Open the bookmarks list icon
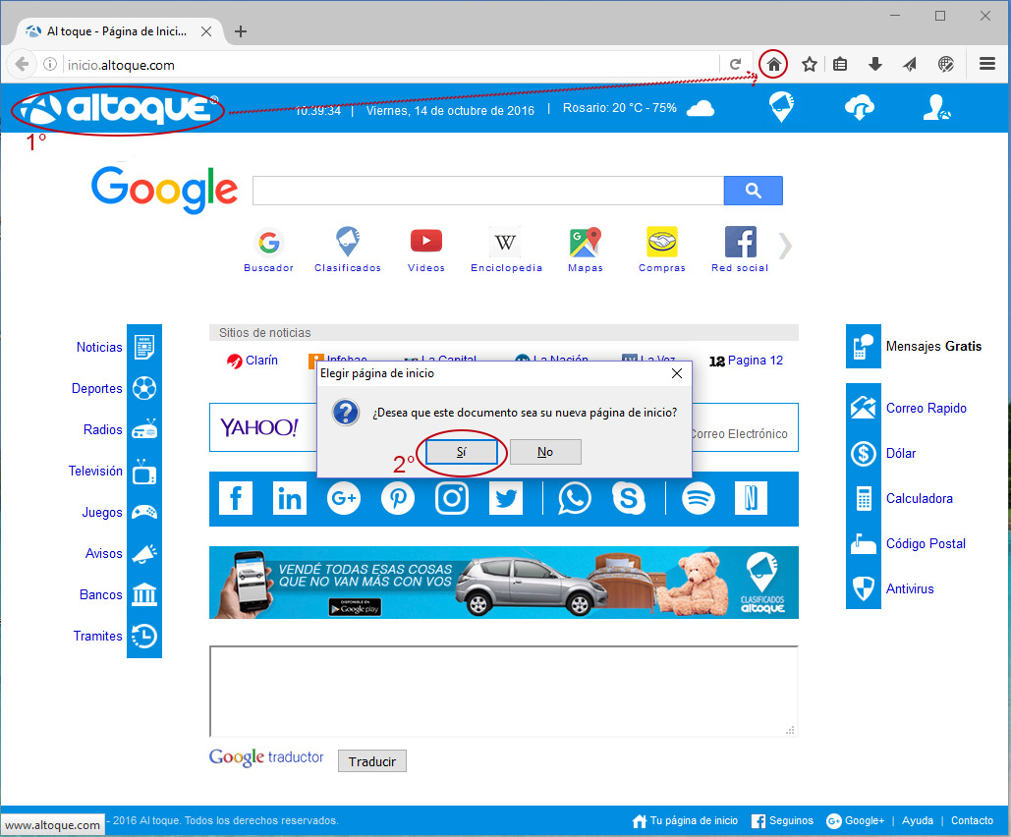Image resolution: width=1011 pixels, height=837 pixels. (839, 65)
